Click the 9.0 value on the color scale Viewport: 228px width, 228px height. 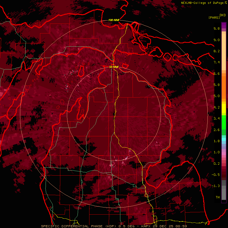217,40
